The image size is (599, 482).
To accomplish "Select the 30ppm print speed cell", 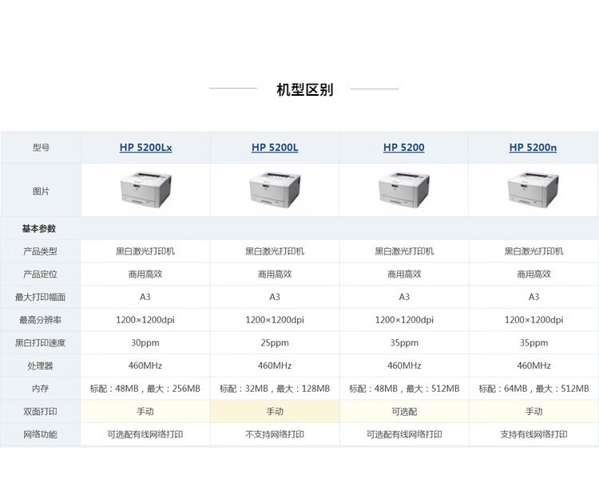I will 145,343.
